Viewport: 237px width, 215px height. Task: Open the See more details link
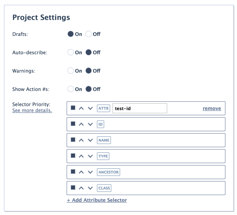[32, 110]
